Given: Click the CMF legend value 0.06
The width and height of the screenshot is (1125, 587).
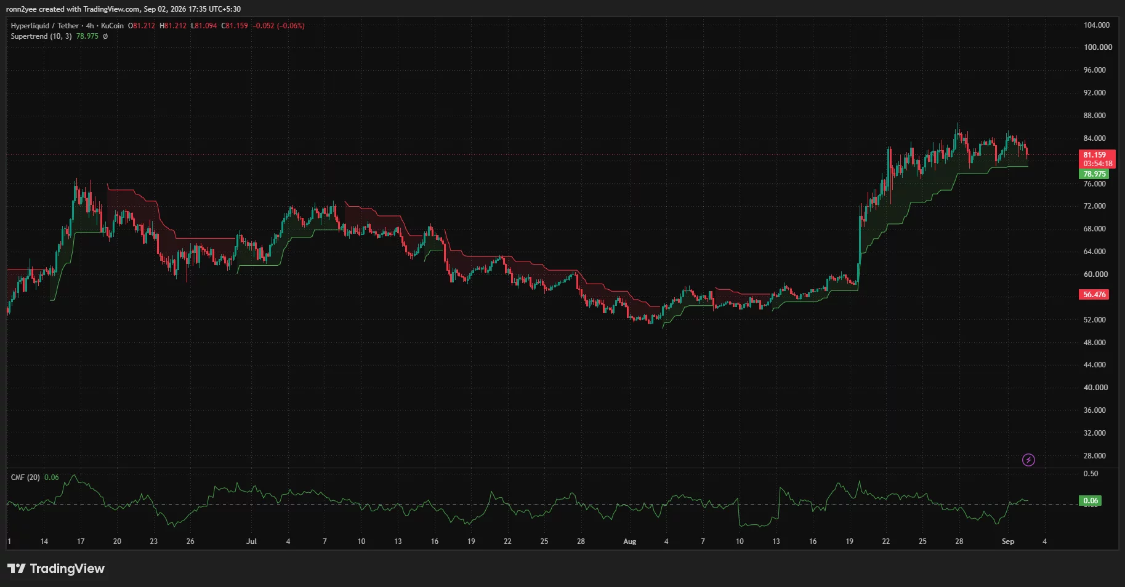Looking at the screenshot, I should pyautogui.click(x=52, y=477).
